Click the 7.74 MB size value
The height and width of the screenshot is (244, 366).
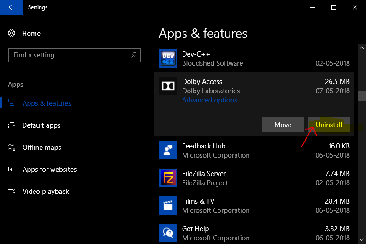pos(337,174)
